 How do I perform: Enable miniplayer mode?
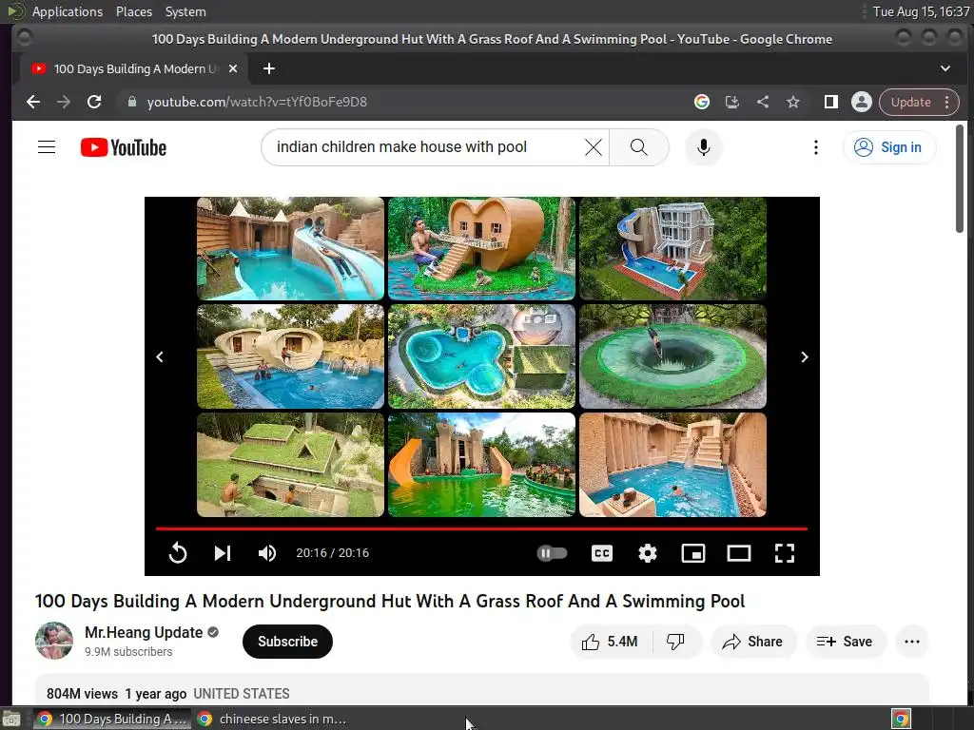[693, 552]
